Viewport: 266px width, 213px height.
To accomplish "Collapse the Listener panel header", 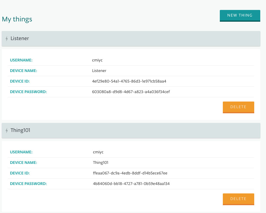I will tap(131, 39).
